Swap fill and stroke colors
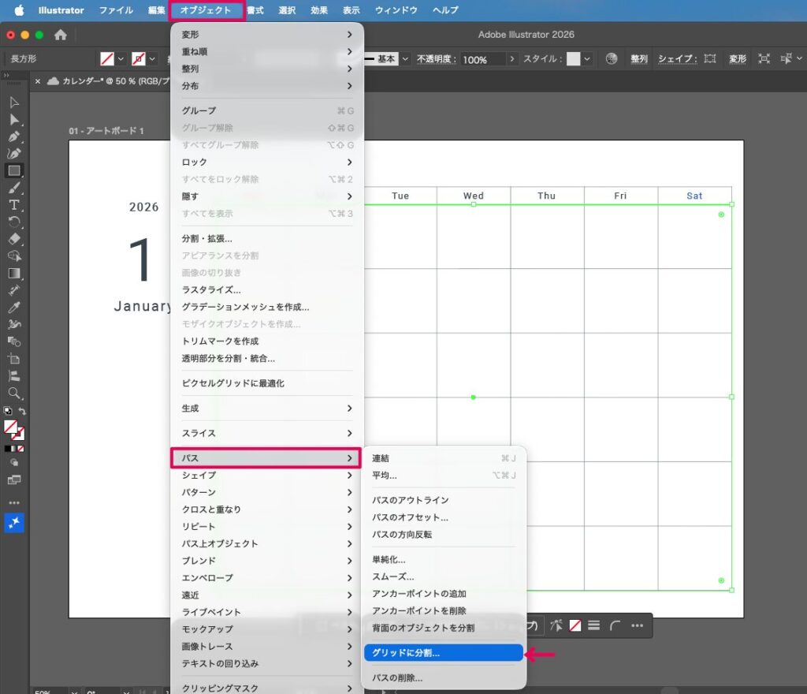 22,411
